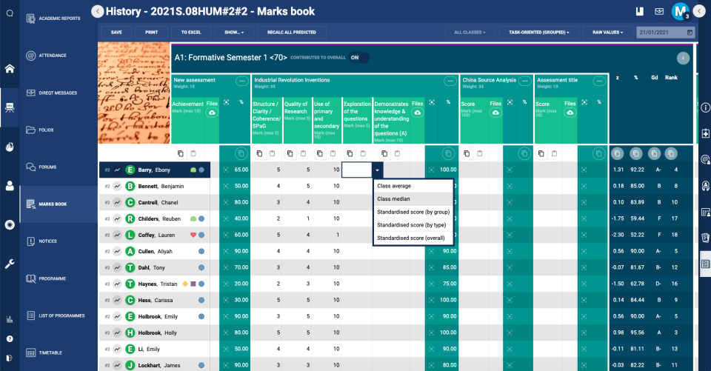This screenshot has width=711, height=371.
Task: Choose Standardised score (overall)
Action: click(x=413, y=238)
